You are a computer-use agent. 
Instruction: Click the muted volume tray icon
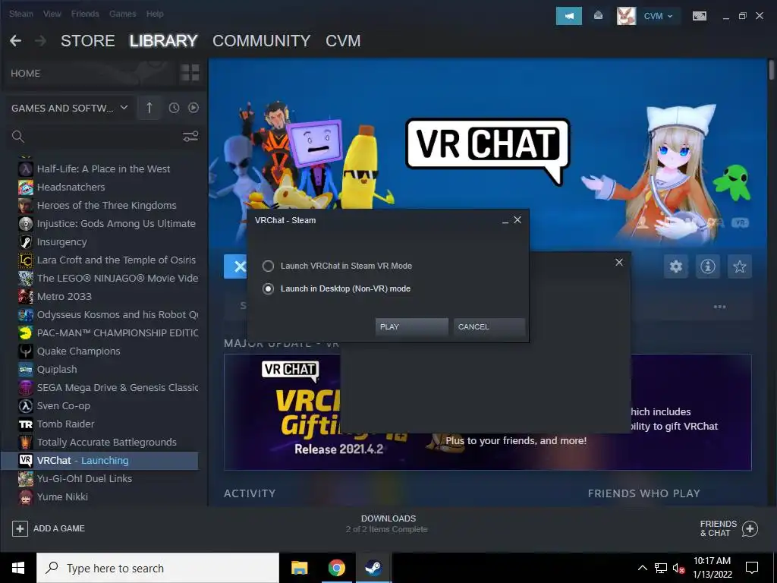pos(678,568)
